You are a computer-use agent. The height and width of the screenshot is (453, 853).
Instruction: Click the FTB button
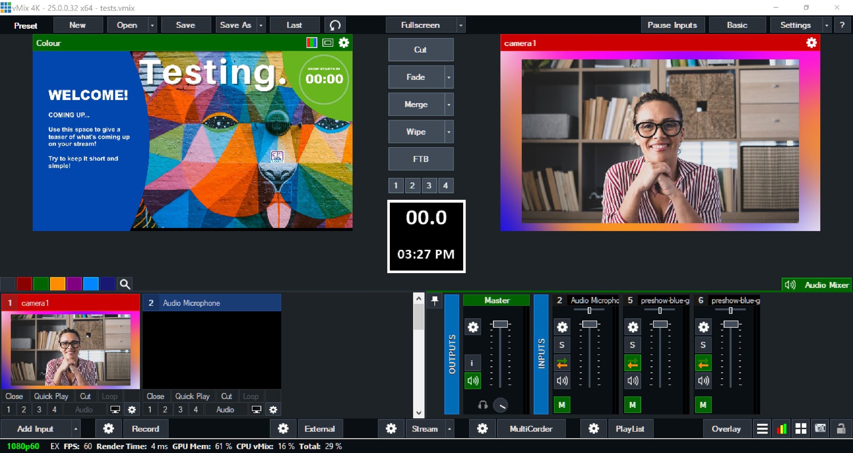pos(421,159)
